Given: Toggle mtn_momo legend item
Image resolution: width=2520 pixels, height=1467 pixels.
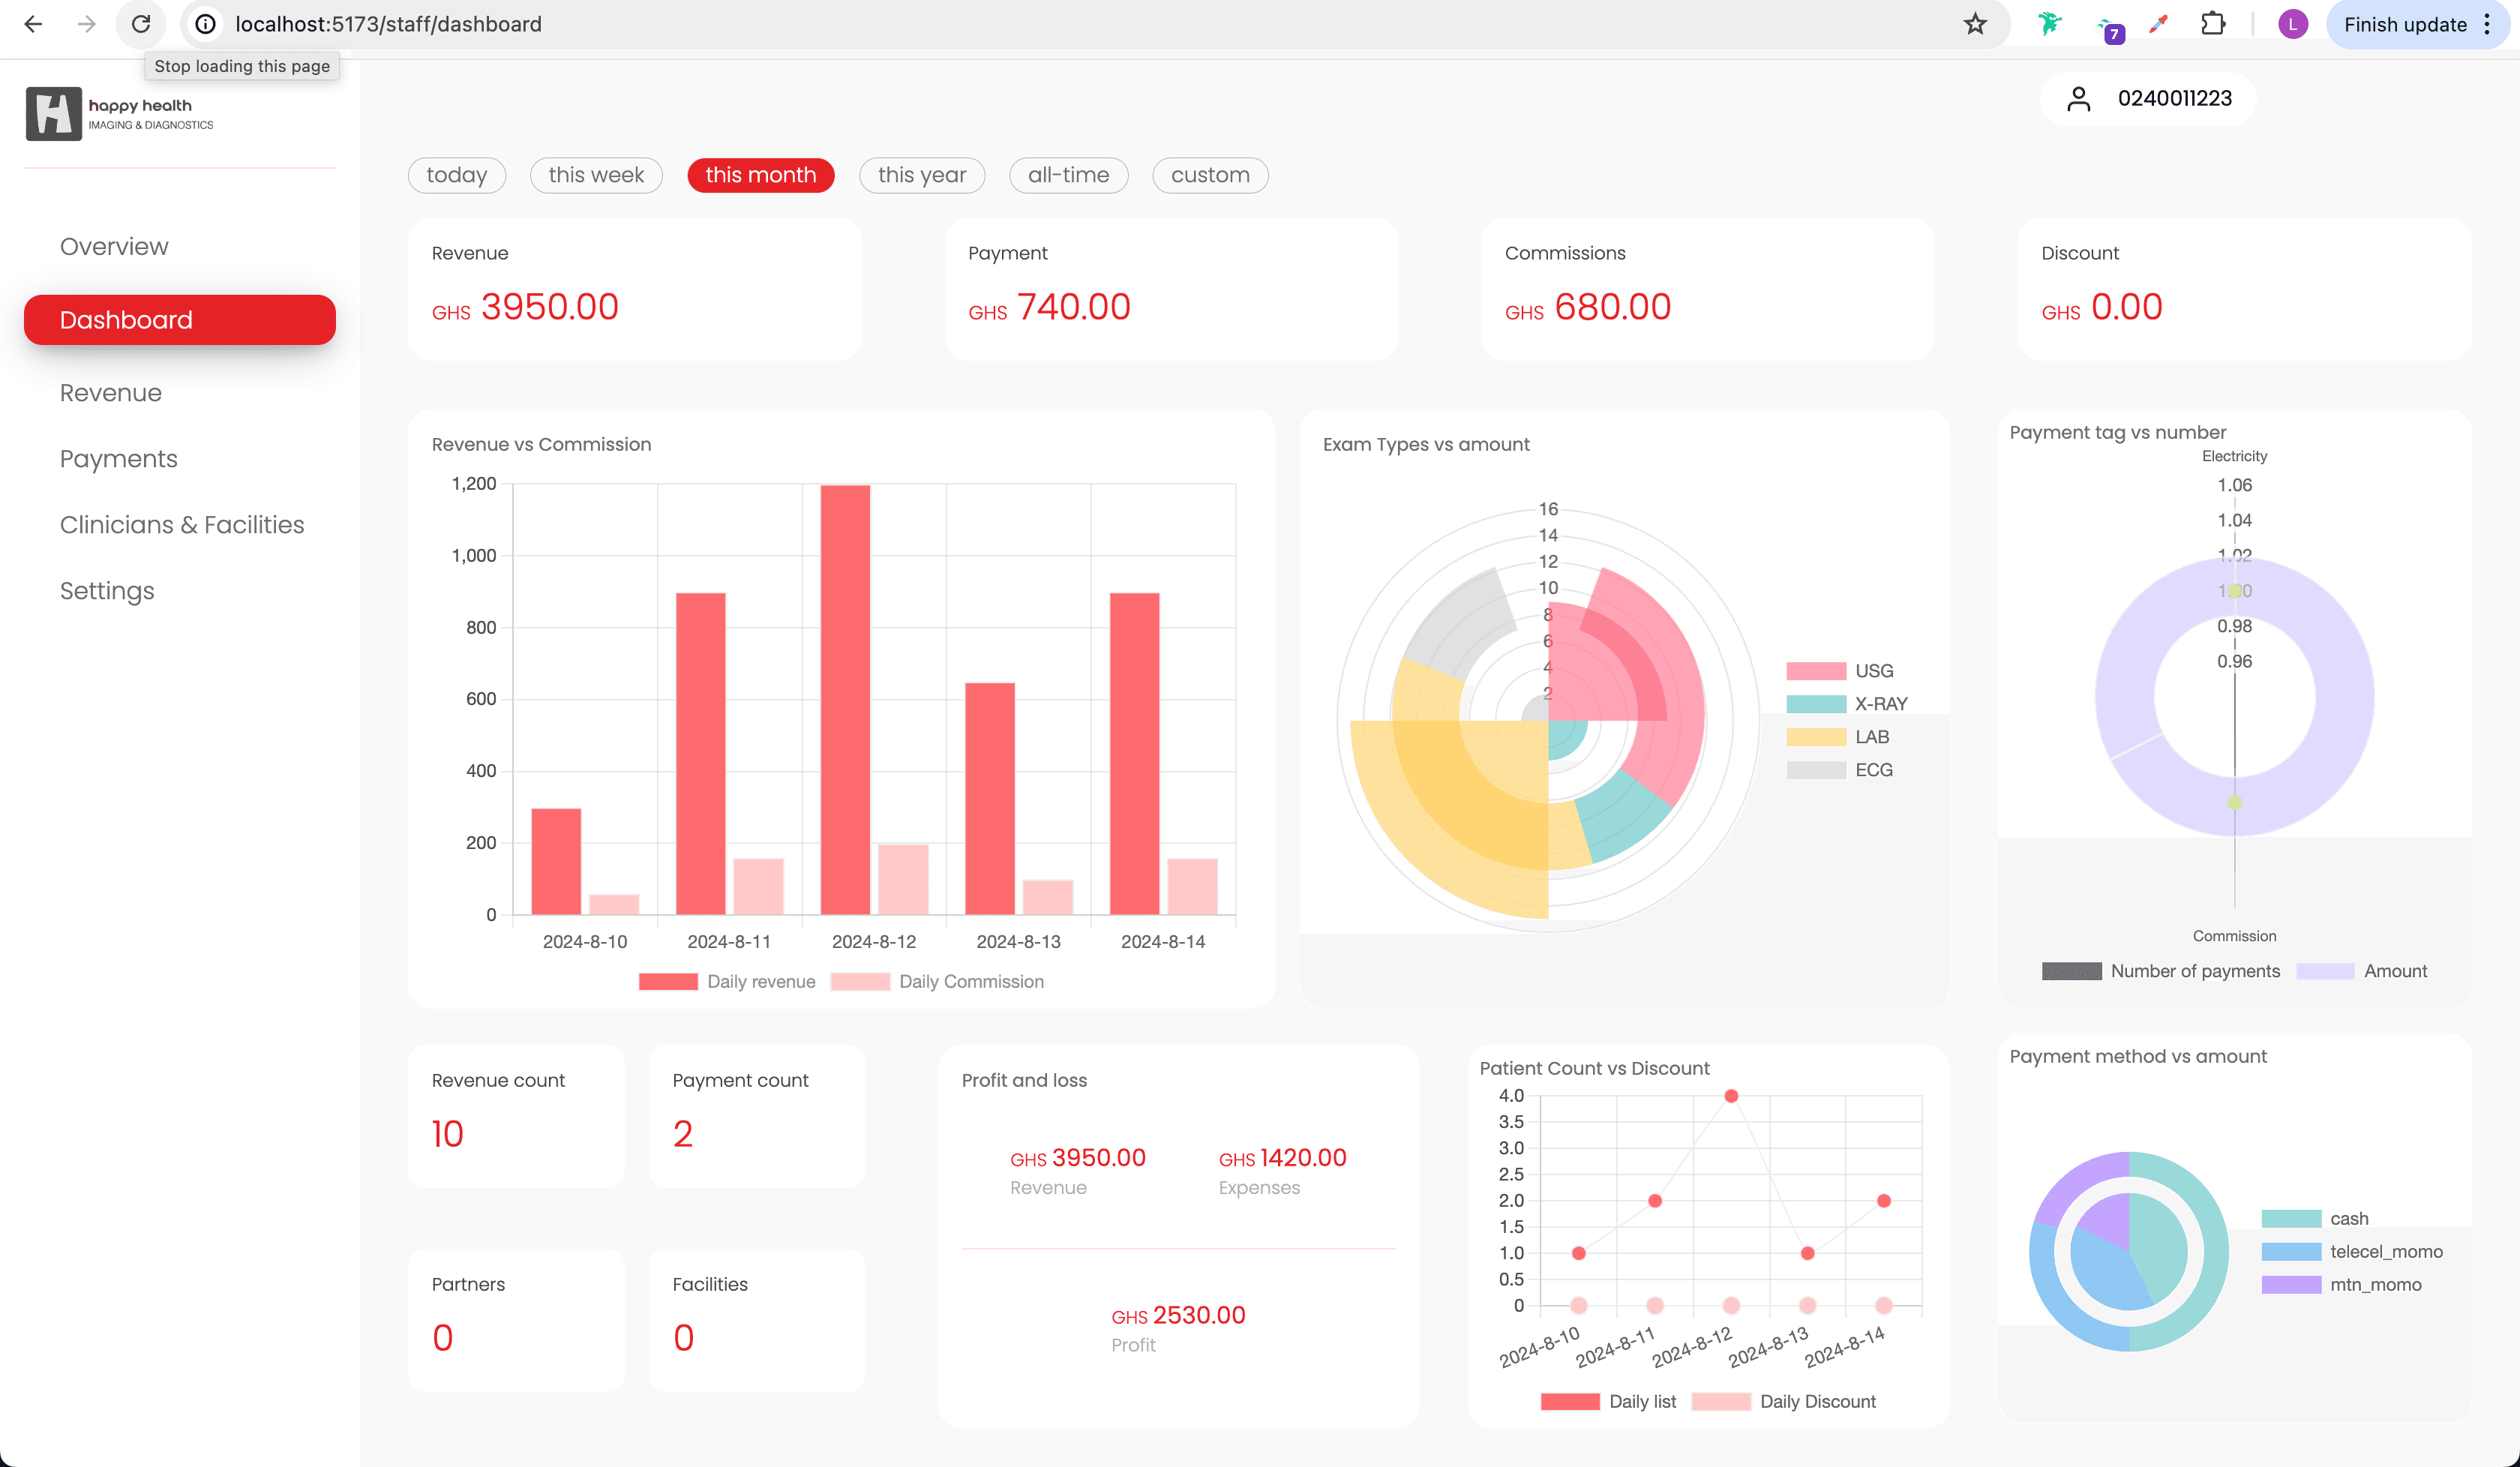Looking at the screenshot, I should (x=2341, y=1285).
